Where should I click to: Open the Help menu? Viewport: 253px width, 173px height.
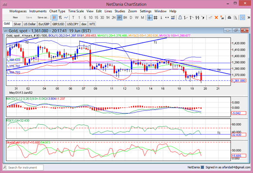pyautogui.click(x=173, y=11)
